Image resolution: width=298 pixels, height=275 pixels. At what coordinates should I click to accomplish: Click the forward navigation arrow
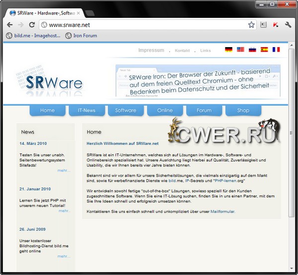[x=20, y=24]
